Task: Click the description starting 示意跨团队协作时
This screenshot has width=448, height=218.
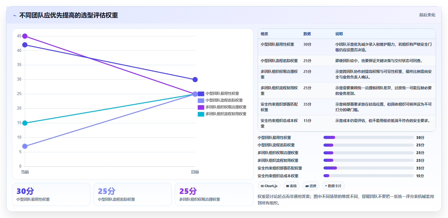Action: coord(384,74)
